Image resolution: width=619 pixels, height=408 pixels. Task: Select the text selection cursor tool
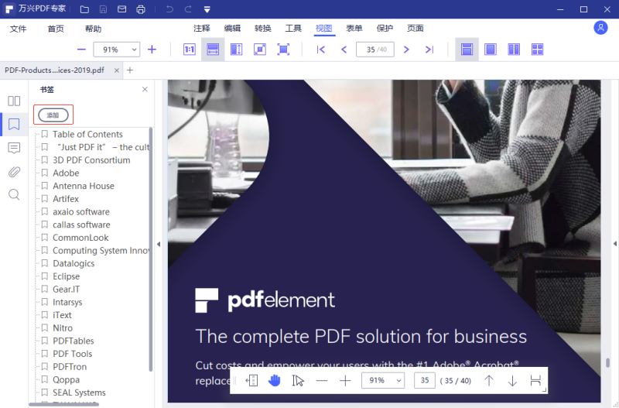pyautogui.click(x=298, y=381)
